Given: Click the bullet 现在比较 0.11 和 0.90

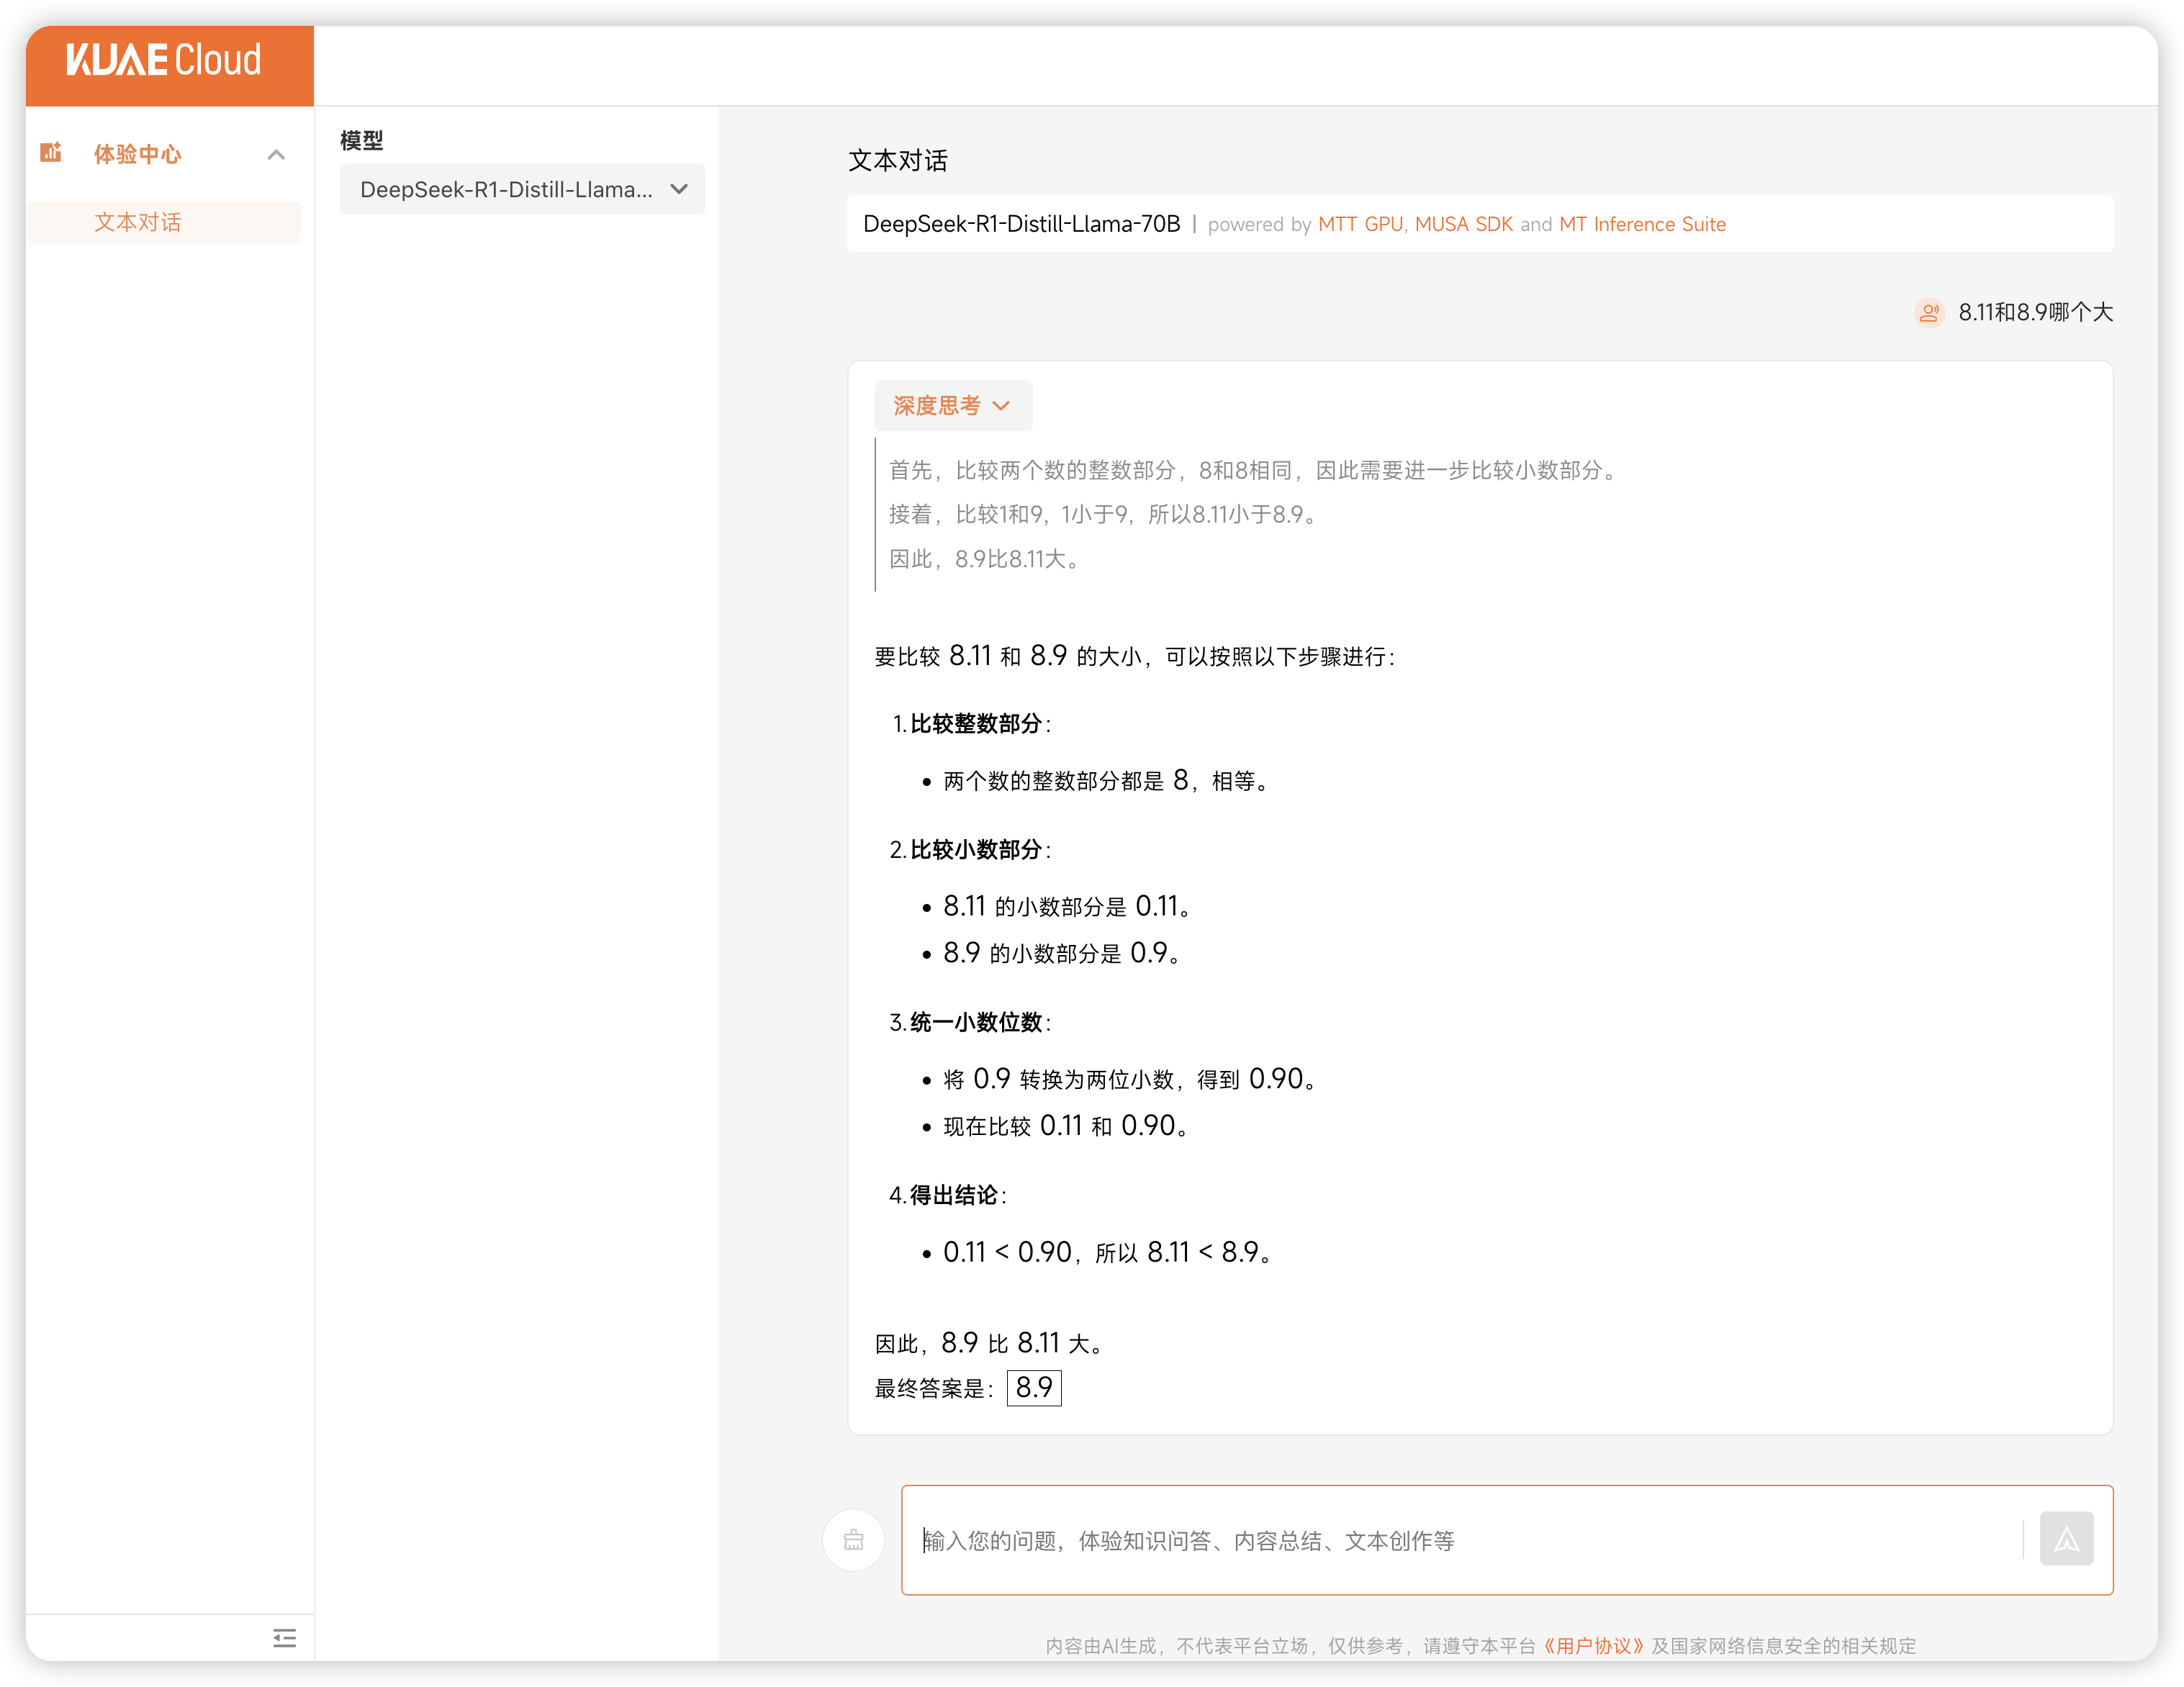Looking at the screenshot, I should pyautogui.click(x=1066, y=1126).
